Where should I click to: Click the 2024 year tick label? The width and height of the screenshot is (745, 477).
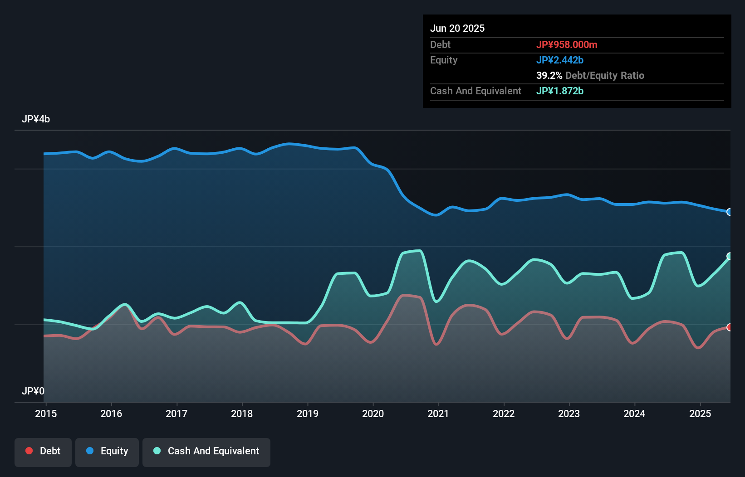pos(634,414)
